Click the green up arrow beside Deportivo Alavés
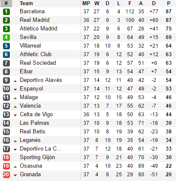Image resolution: width=176 pixels, height=181 pixels. point(15,81)
